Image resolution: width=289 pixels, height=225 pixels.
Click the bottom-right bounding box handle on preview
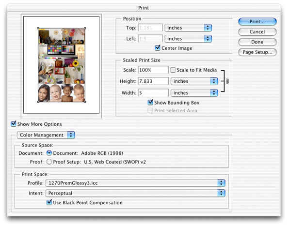point(85,102)
